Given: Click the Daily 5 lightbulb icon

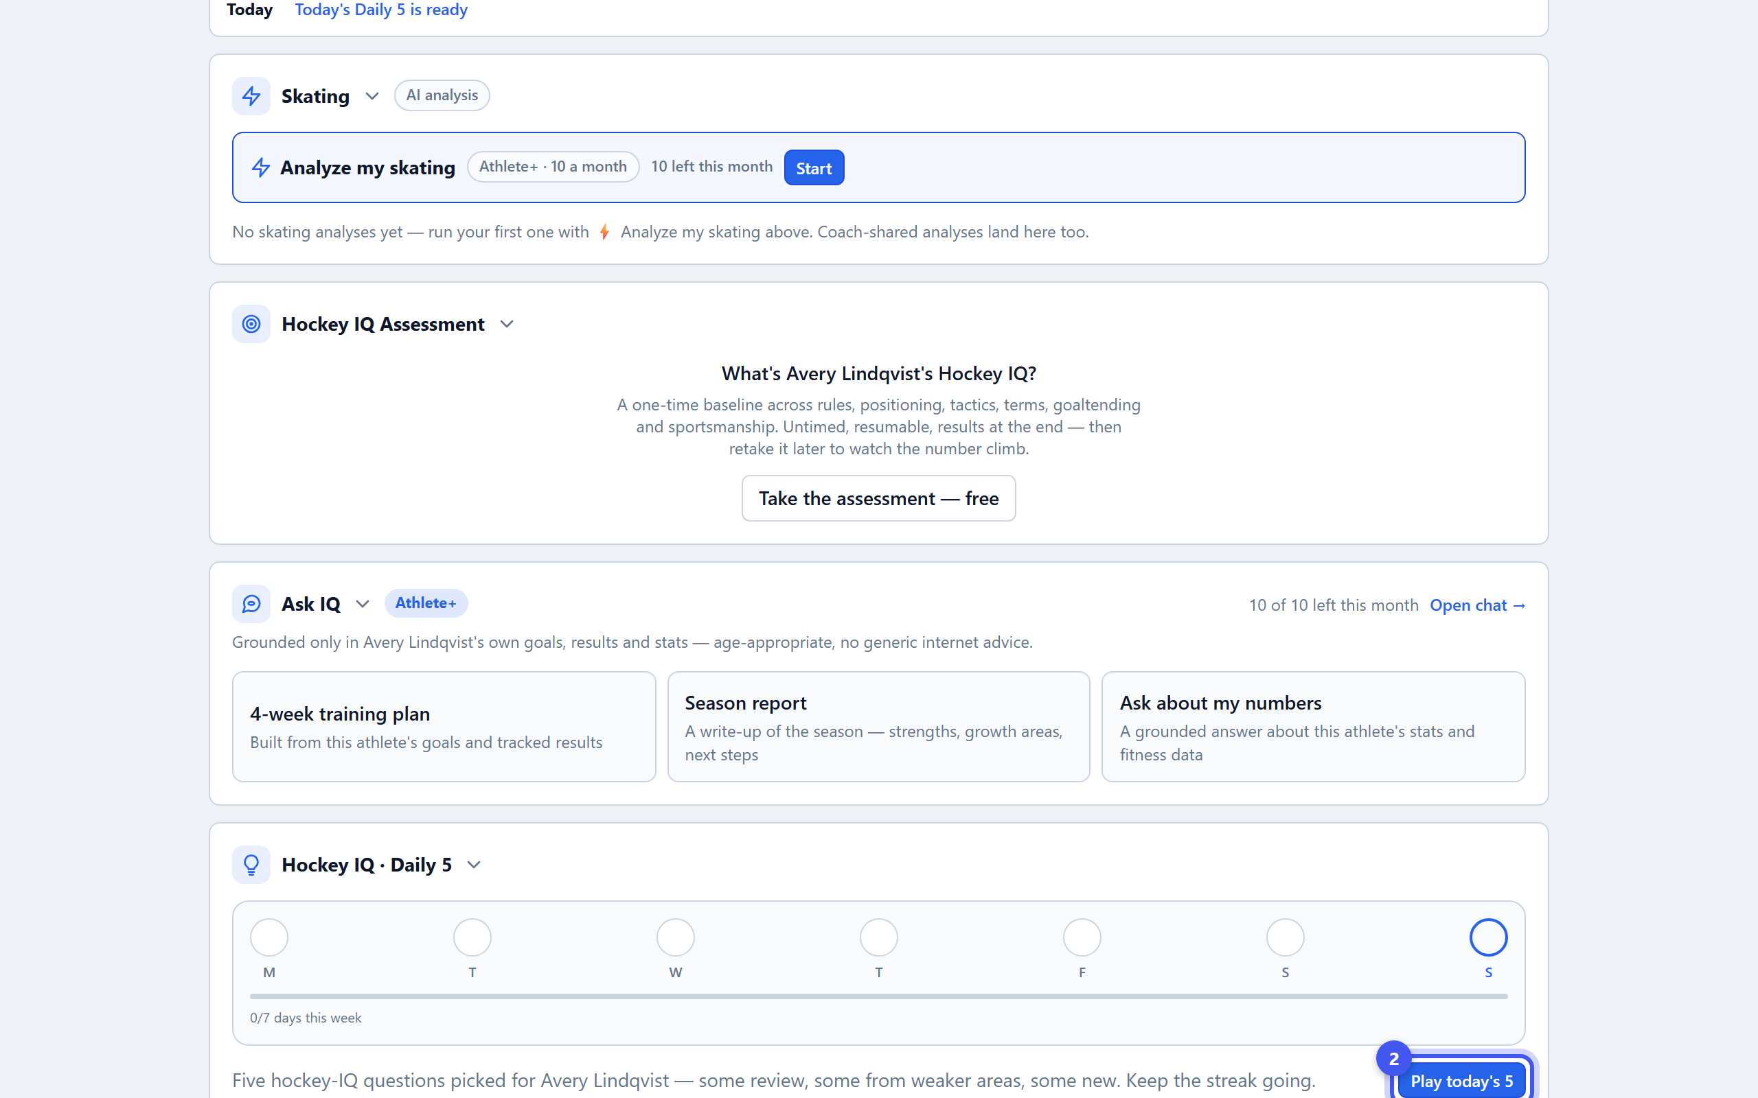Looking at the screenshot, I should pyautogui.click(x=251, y=864).
